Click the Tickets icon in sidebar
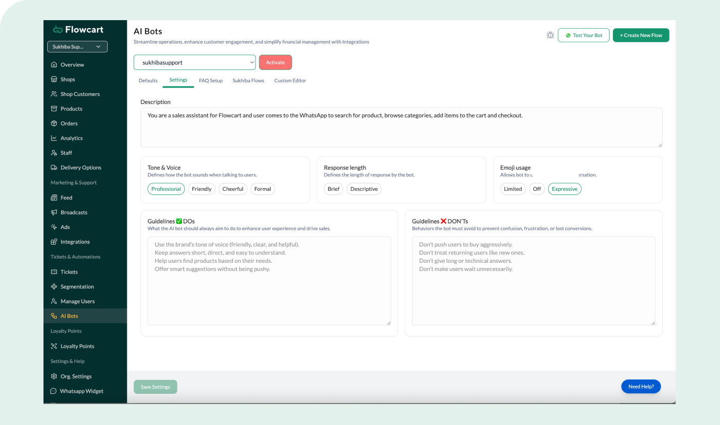 [54, 272]
